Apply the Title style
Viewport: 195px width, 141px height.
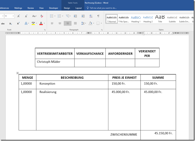160,19
